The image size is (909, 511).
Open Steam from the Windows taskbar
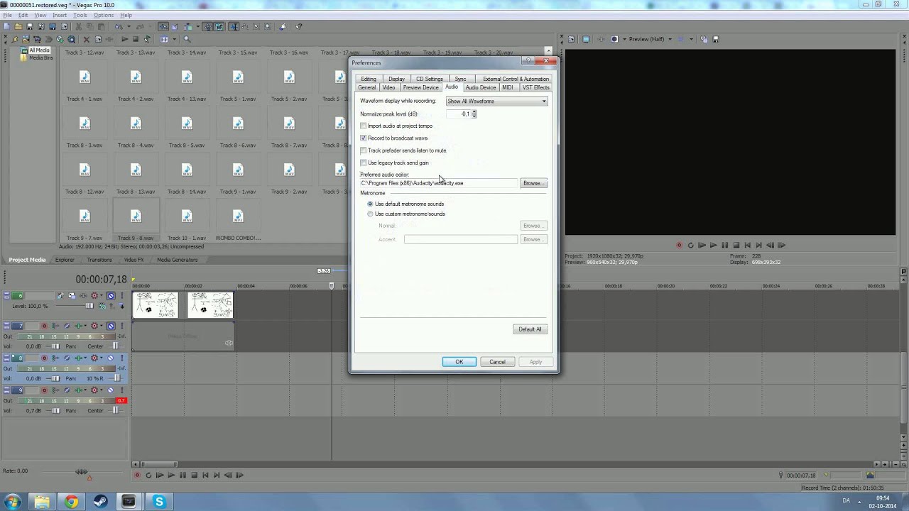pyautogui.click(x=99, y=502)
